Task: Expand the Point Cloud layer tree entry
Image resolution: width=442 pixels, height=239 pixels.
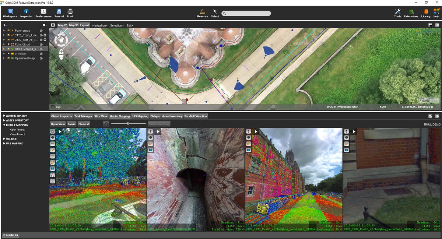Action: tap(4, 44)
